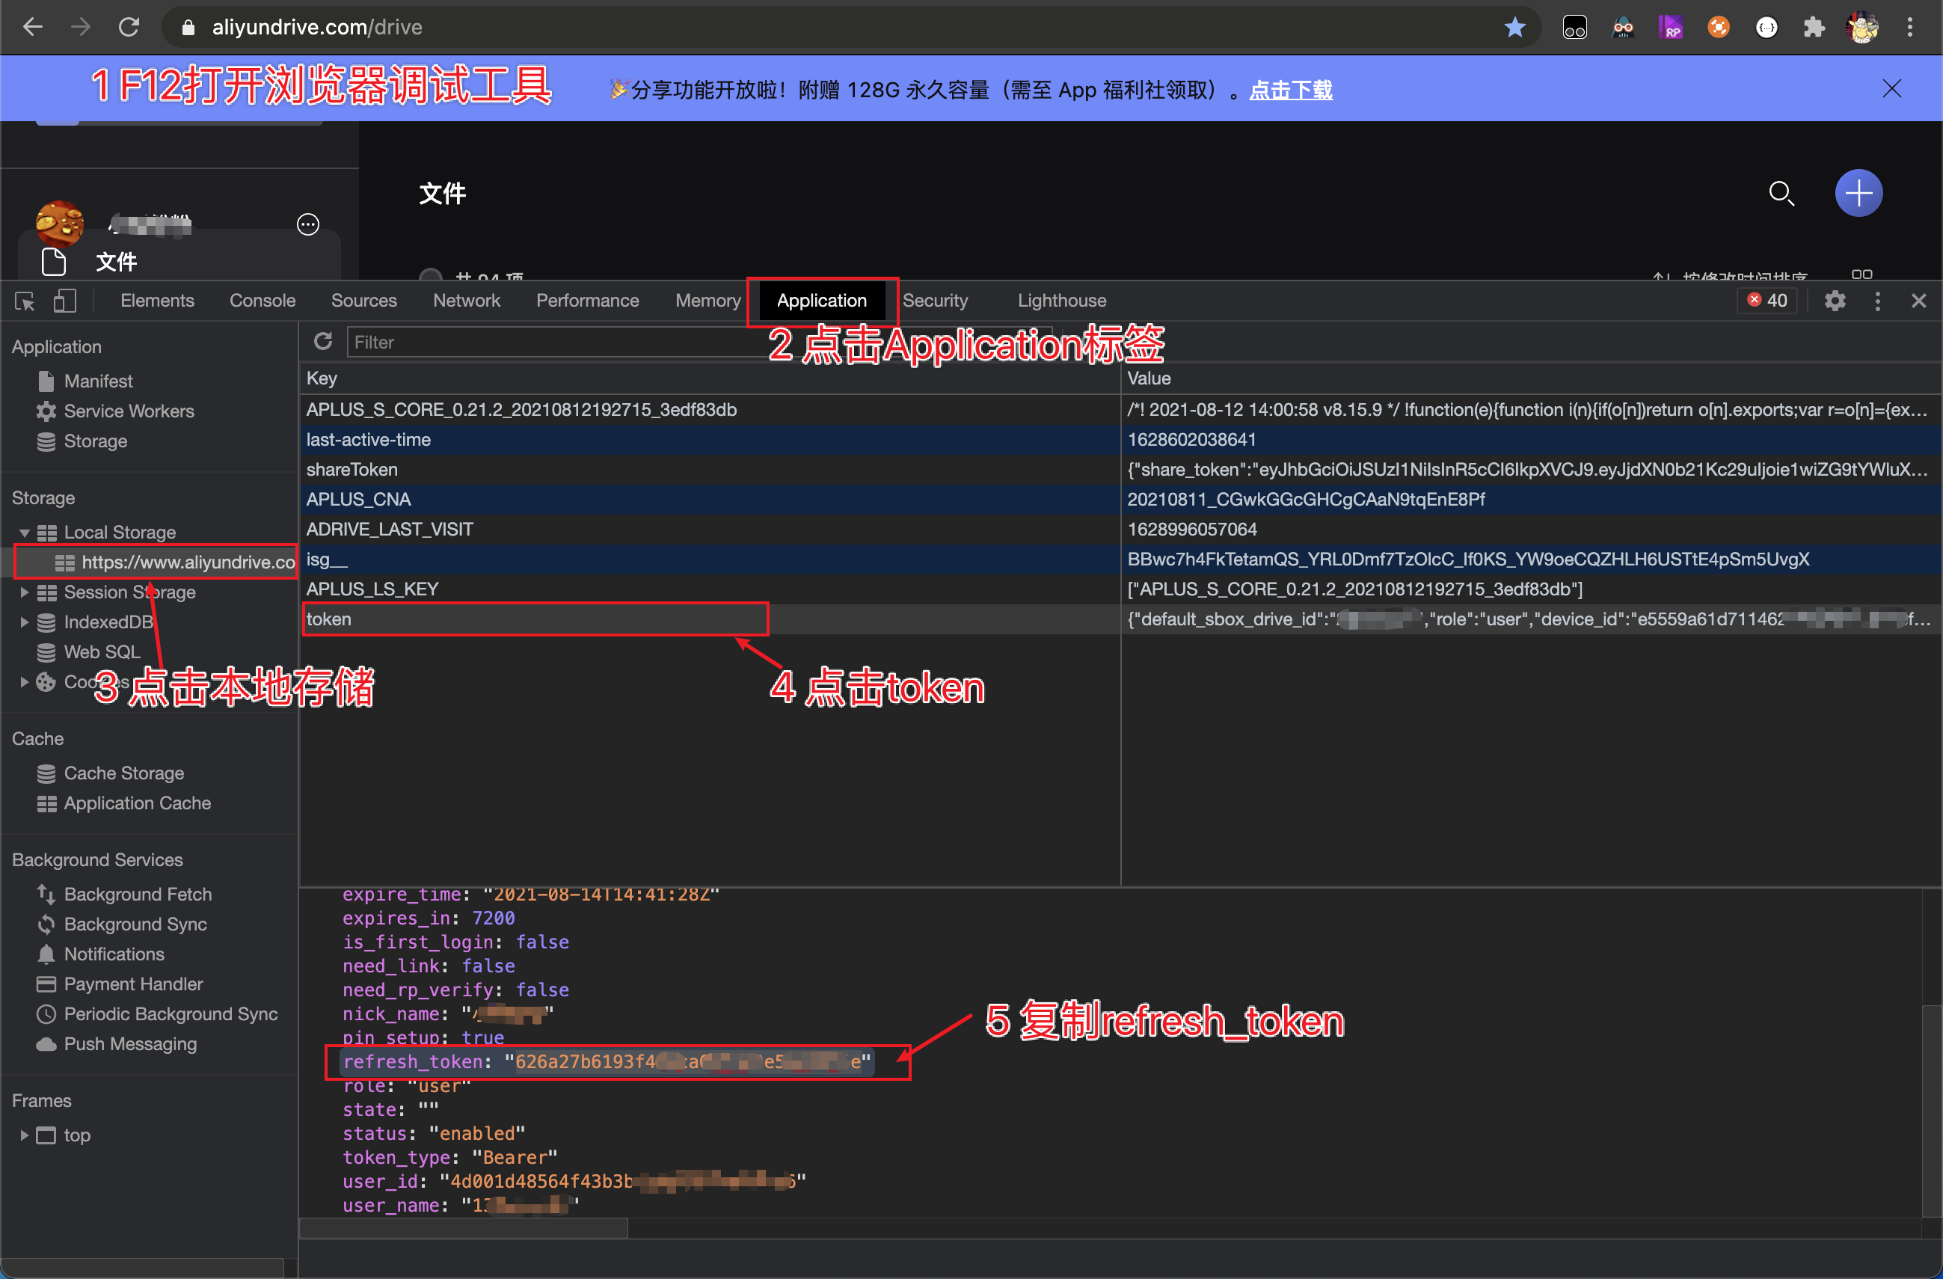Toggle the device toolbar icon
The height and width of the screenshot is (1279, 1943).
64,301
